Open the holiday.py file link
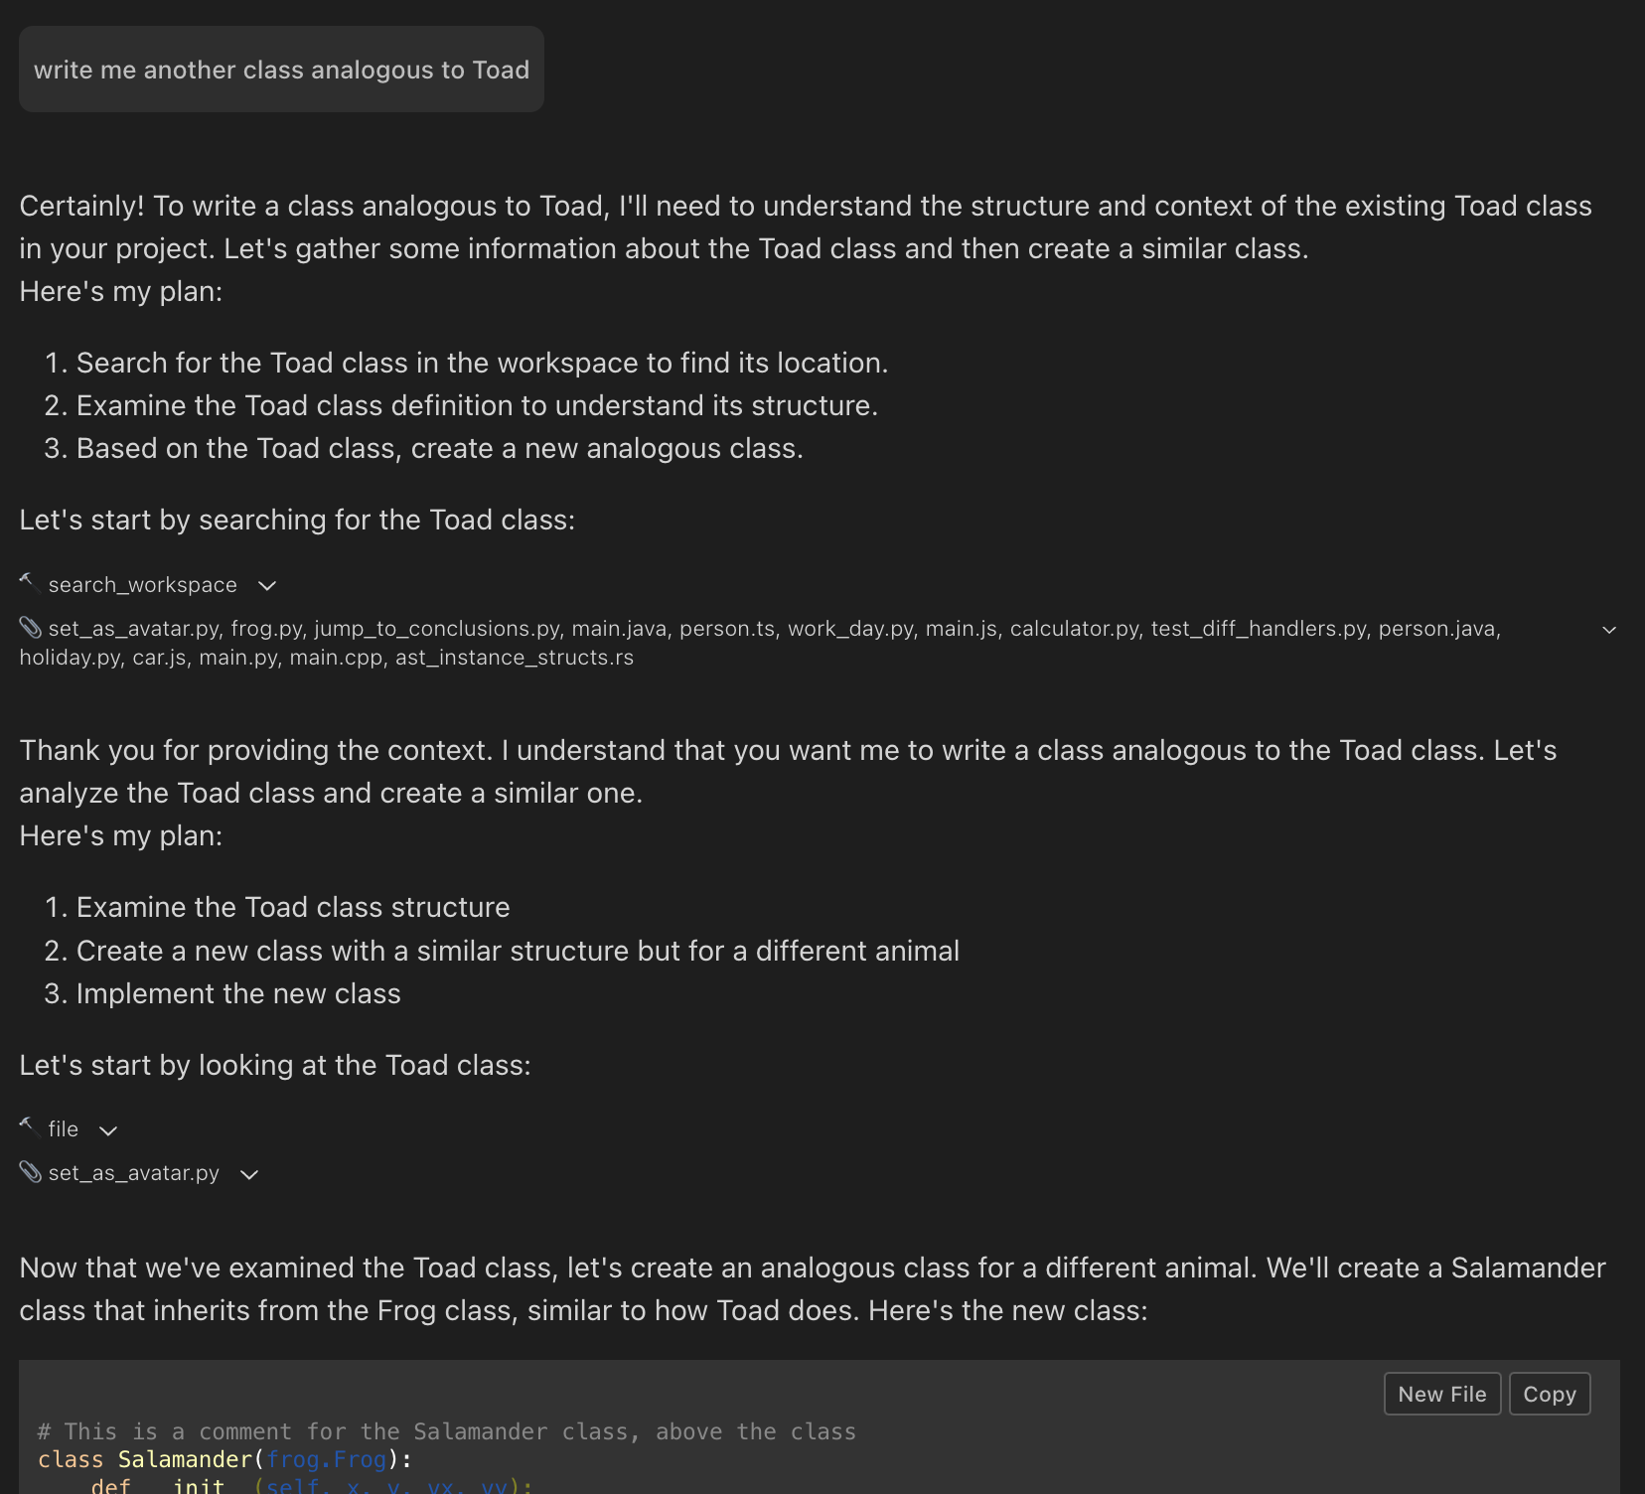This screenshot has width=1645, height=1494. pos(69,657)
